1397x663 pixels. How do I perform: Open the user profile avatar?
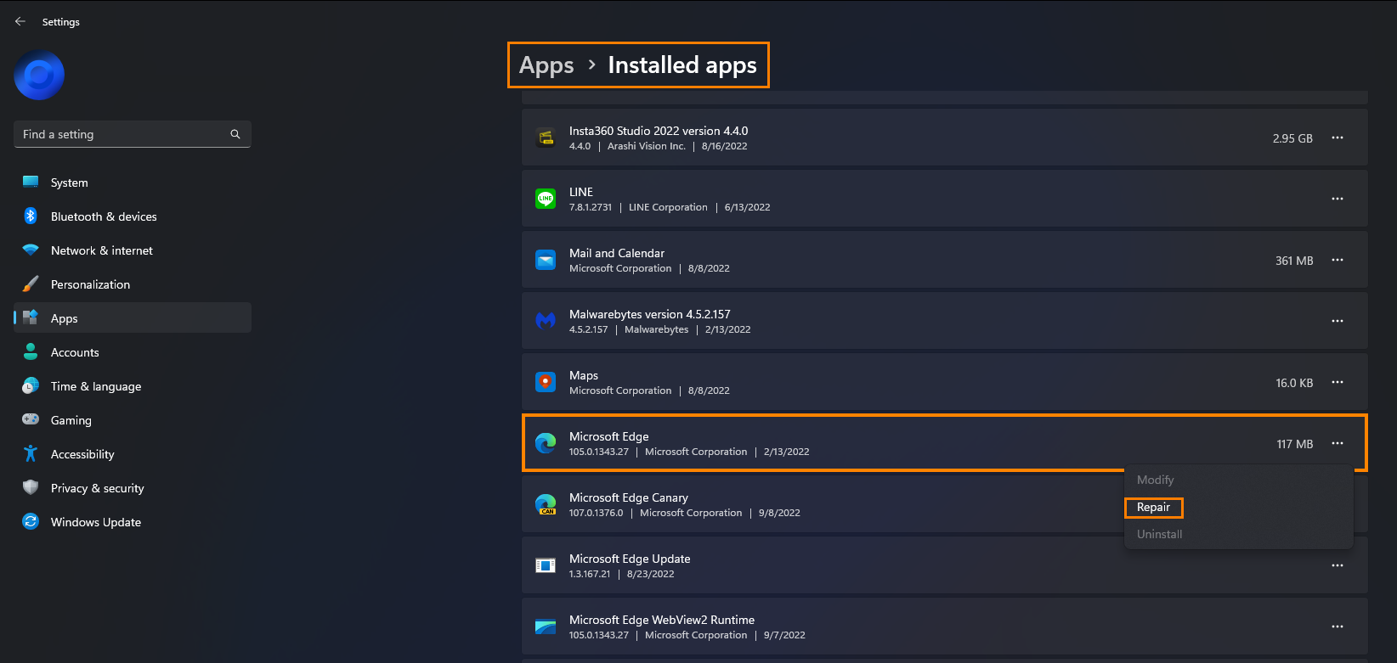[39, 75]
